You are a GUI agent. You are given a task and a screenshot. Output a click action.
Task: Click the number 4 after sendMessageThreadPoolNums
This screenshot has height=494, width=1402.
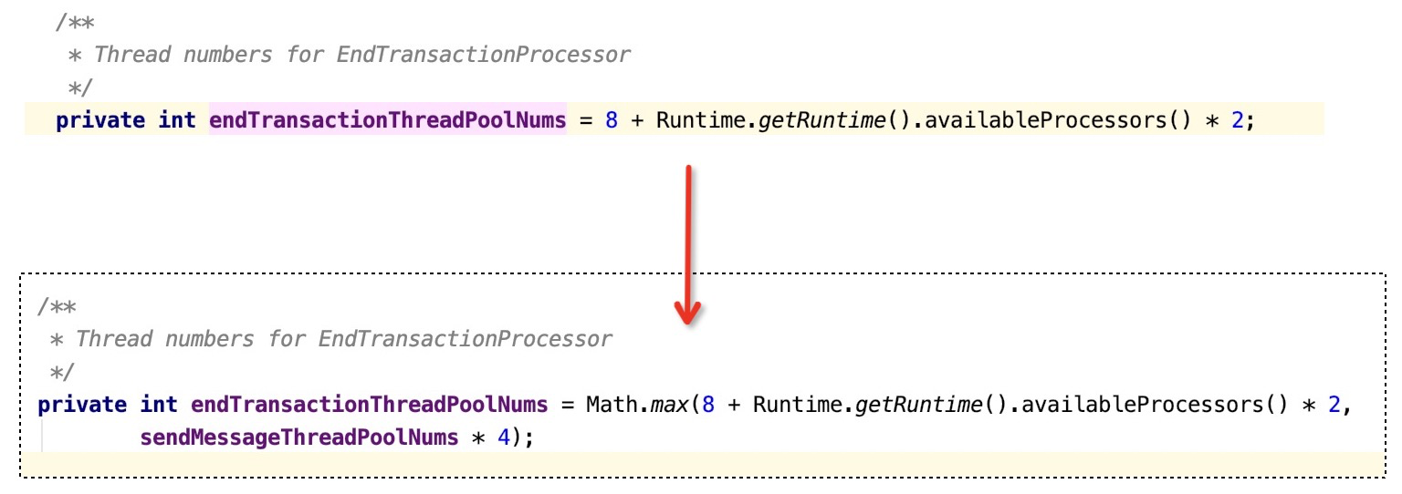[x=503, y=437]
